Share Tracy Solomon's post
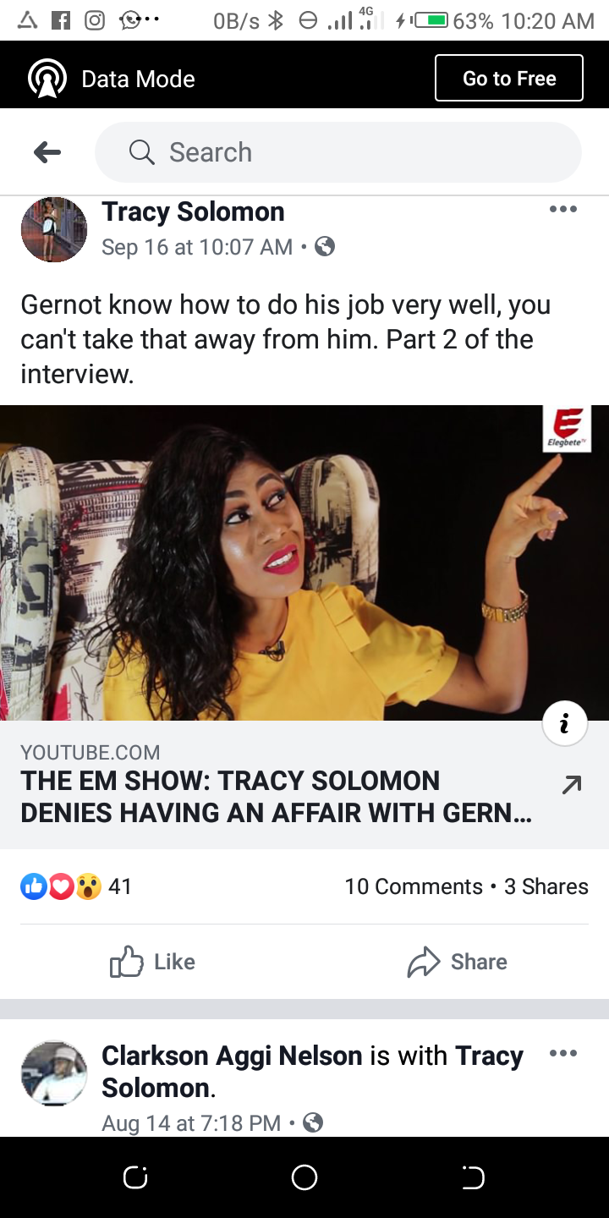 458,962
